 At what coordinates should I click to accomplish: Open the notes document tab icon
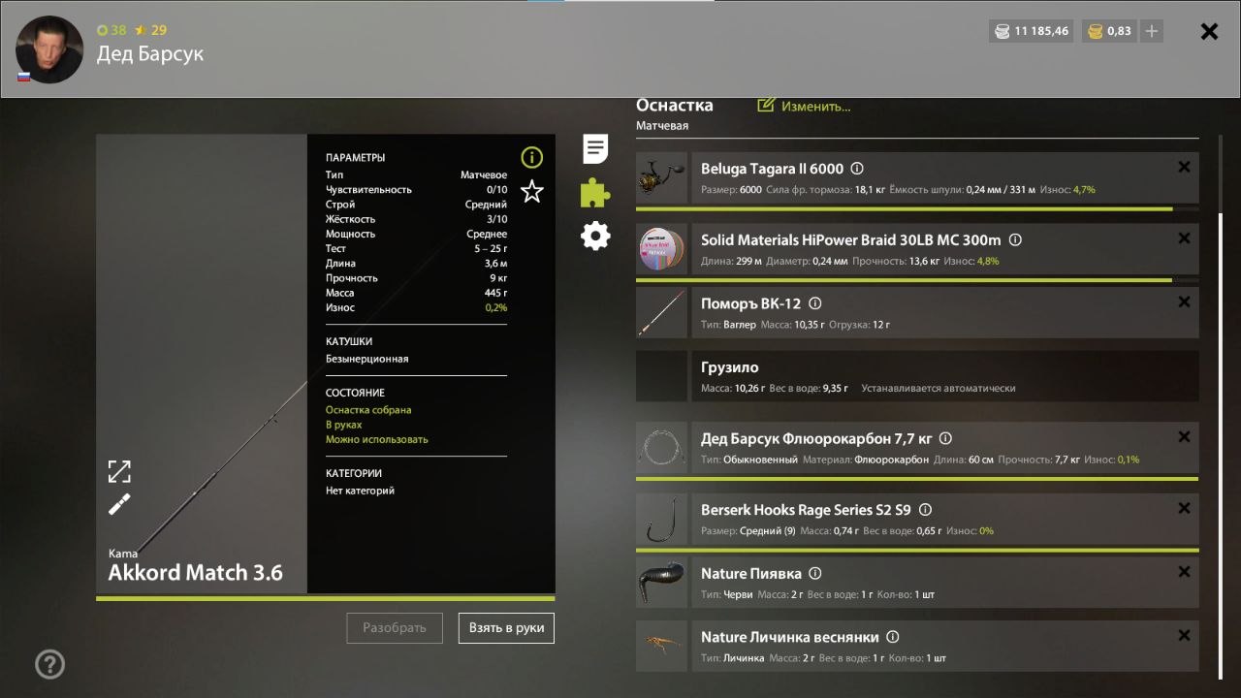point(595,149)
